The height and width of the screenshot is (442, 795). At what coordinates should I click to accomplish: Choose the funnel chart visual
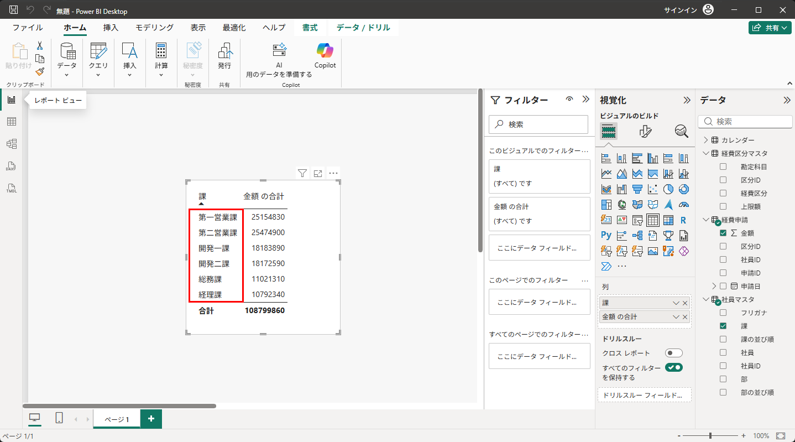click(x=637, y=189)
